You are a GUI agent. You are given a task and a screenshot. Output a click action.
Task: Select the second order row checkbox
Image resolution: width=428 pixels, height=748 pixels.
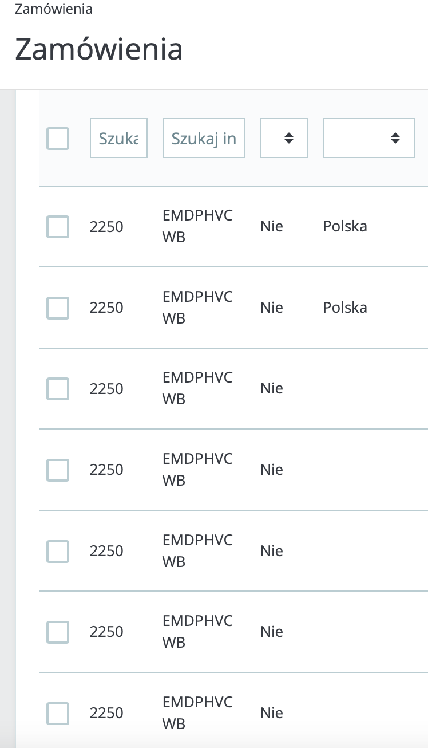click(x=58, y=308)
